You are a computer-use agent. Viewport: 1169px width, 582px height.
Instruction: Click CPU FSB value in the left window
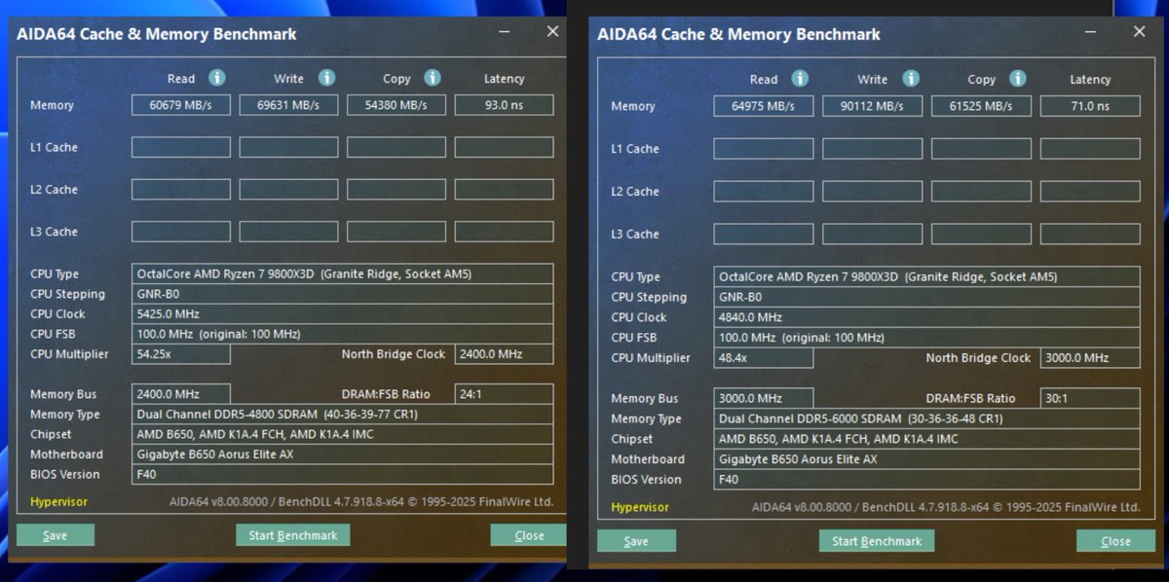(342, 334)
